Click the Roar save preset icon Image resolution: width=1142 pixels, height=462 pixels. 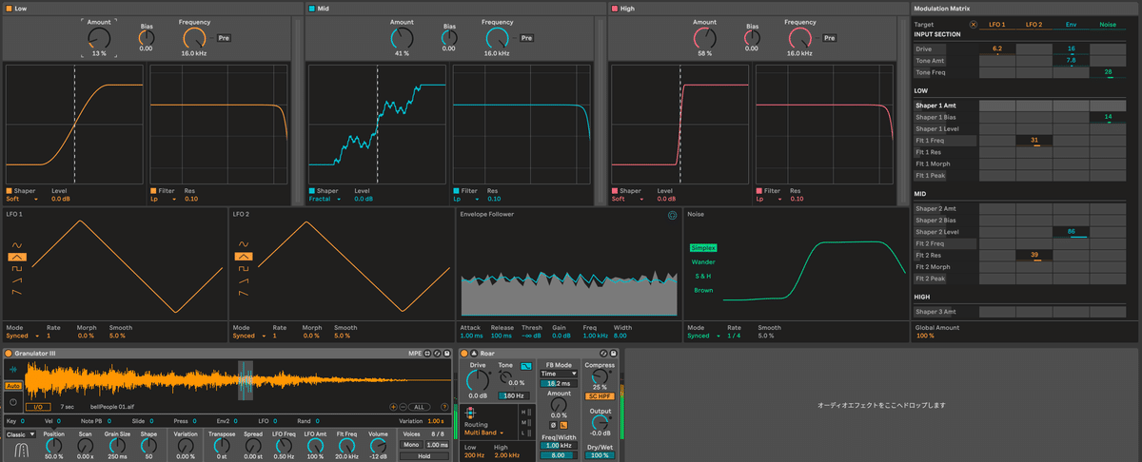pyautogui.click(x=614, y=354)
